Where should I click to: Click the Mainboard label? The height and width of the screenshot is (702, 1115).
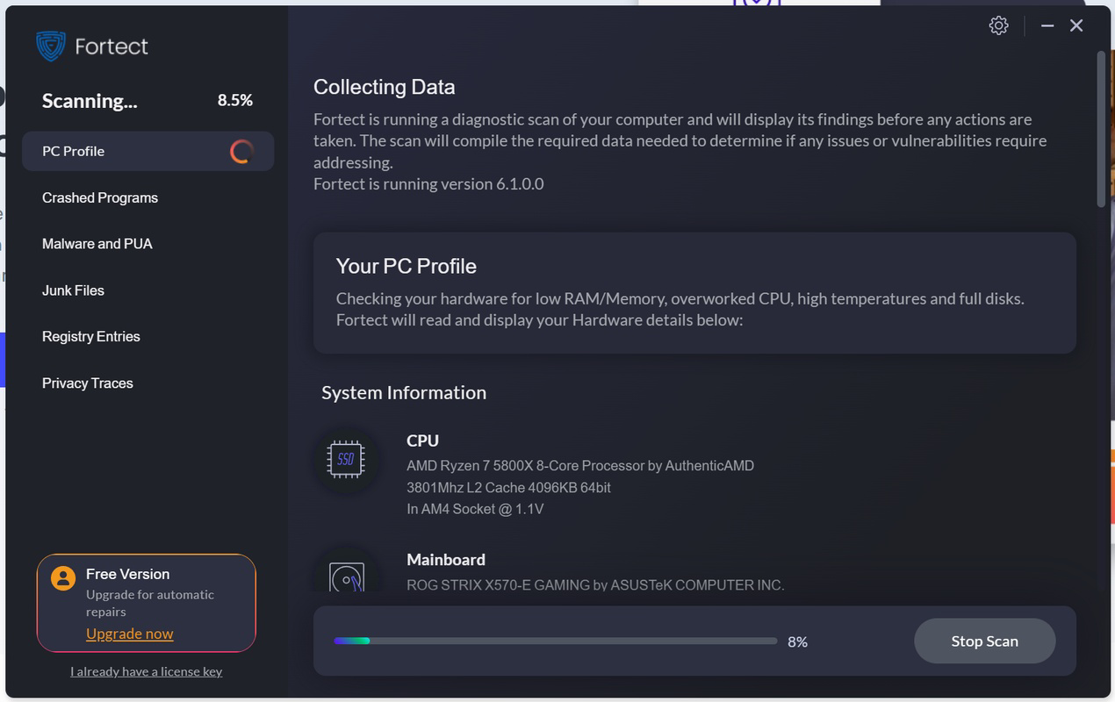point(446,560)
